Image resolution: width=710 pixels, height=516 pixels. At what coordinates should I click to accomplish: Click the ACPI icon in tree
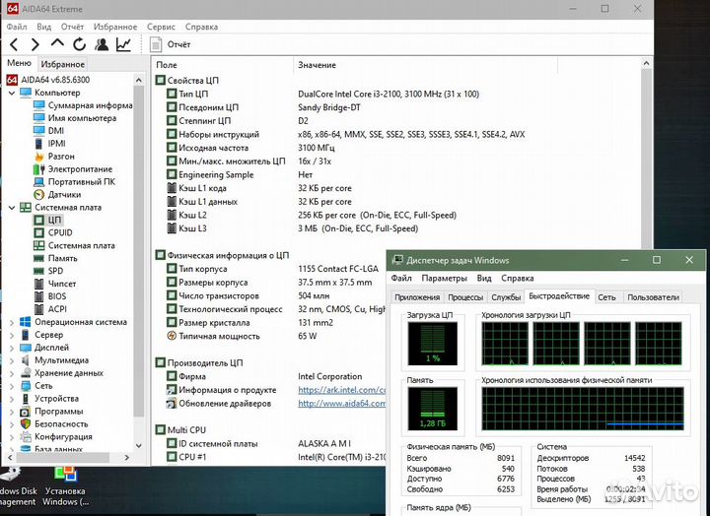coord(38,309)
